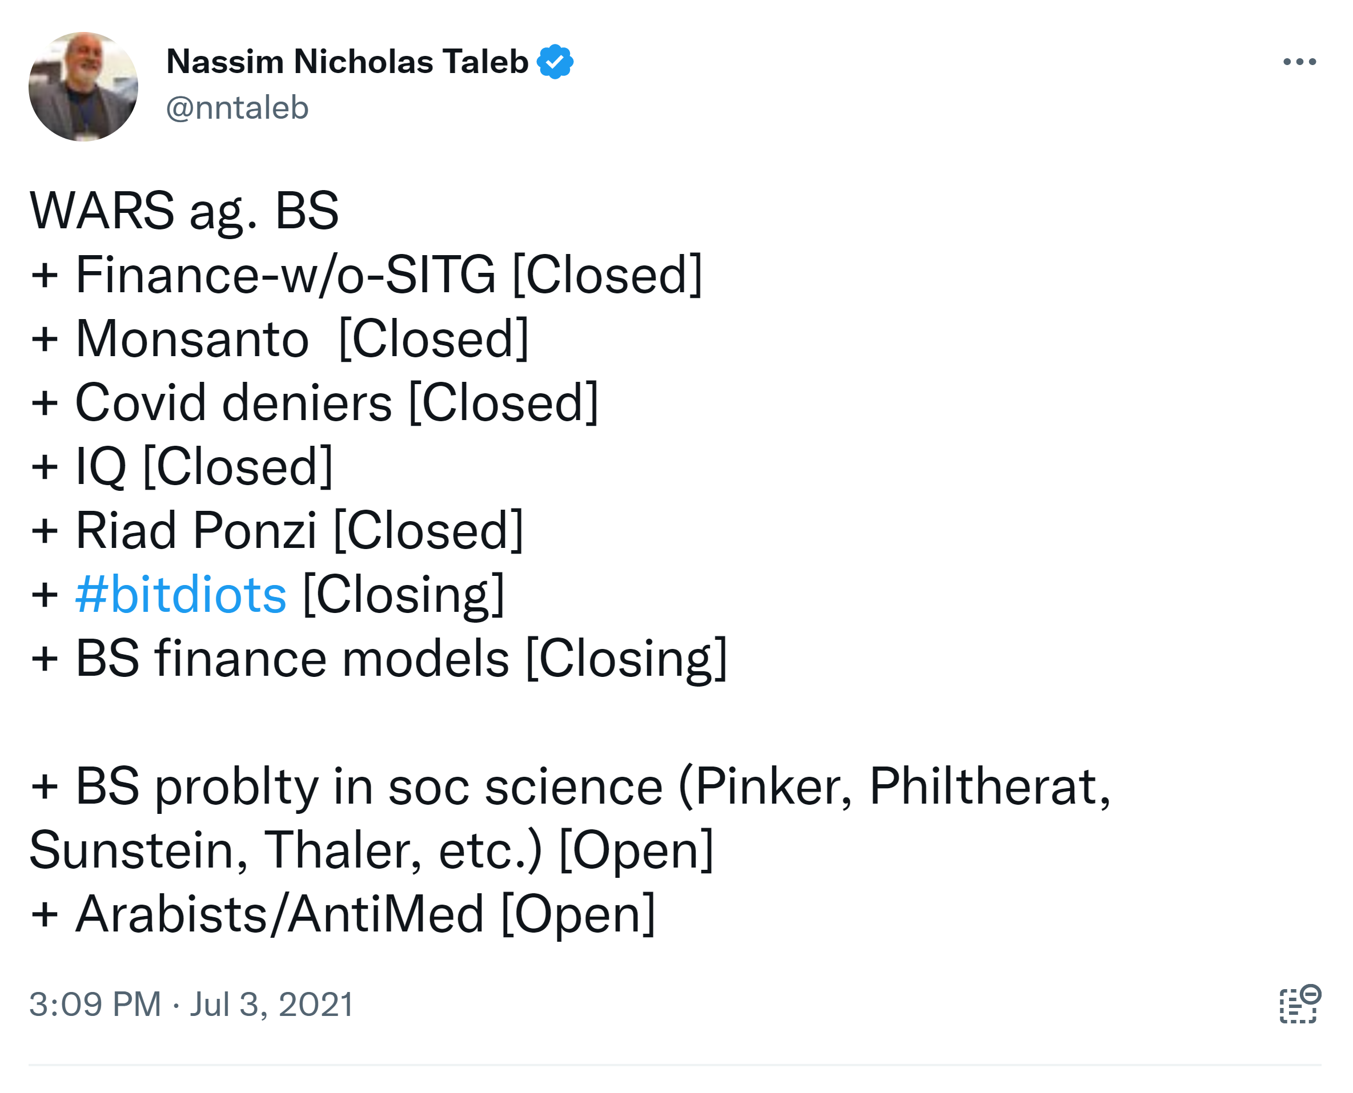Viewport: 1353px width, 1093px height.
Task: Open Nassim Nicholas Taleb's profile picture
Action: point(83,87)
